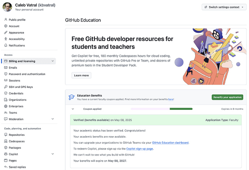Click the Emails envelope icon
The height and width of the screenshot is (170, 249).
[x=6, y=67]
